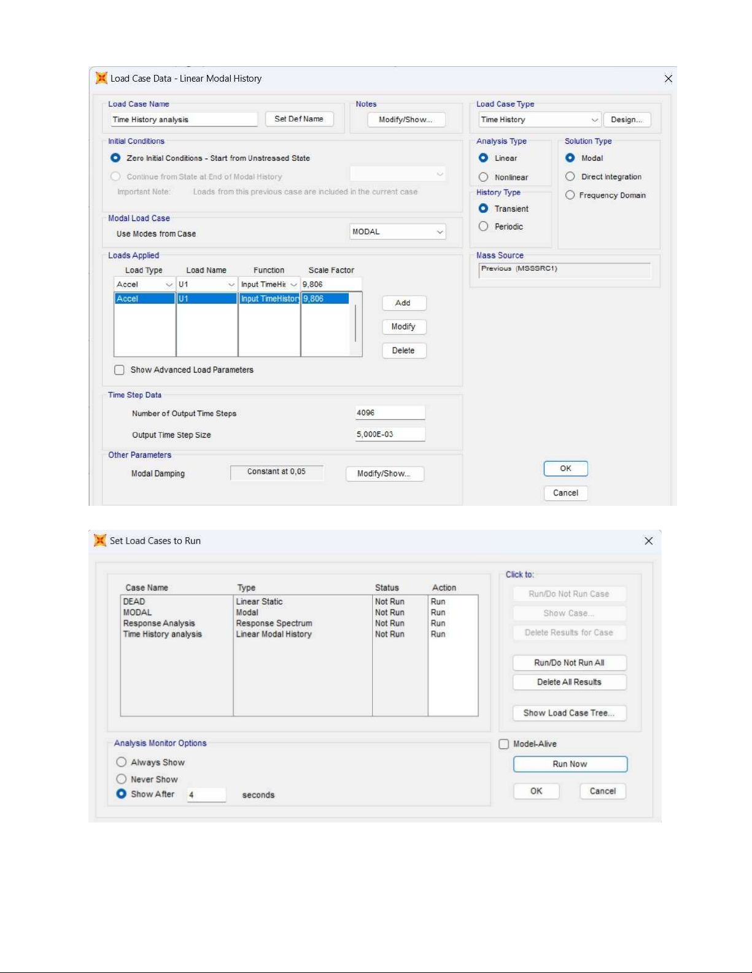Select the Time History analysis case row
Screen dimensions: 752x973
point(163,634)
